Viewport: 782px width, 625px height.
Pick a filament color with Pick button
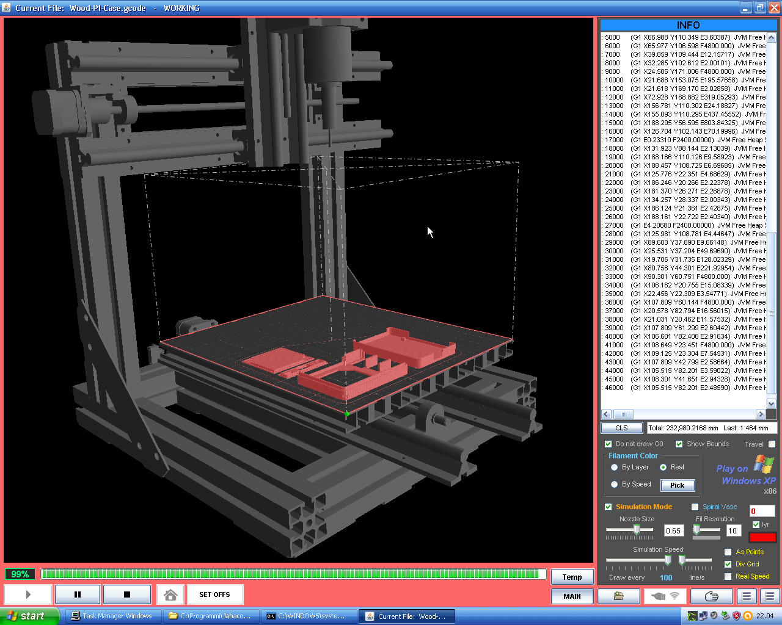point(678,485)
